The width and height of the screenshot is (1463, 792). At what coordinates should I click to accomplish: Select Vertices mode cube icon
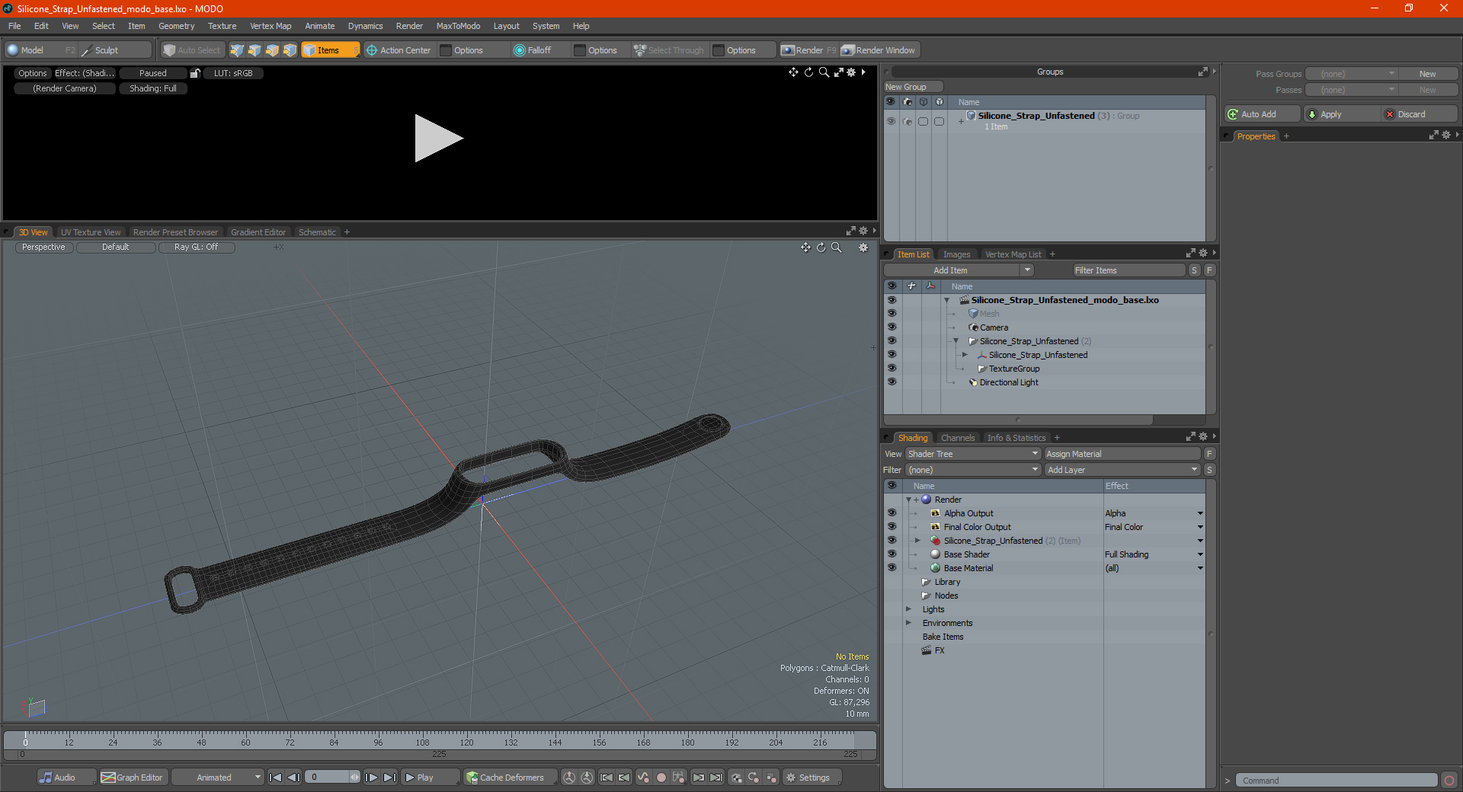pos(237,50)
